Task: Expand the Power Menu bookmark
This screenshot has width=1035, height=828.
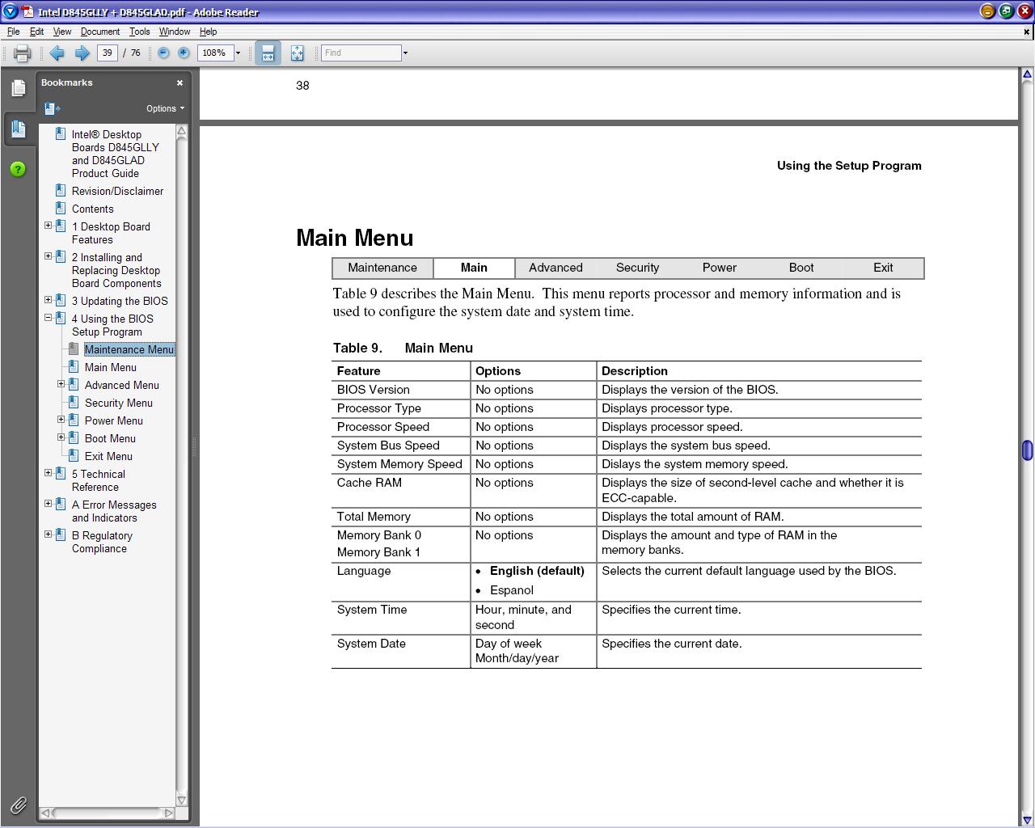Action: tap(61, 420)
